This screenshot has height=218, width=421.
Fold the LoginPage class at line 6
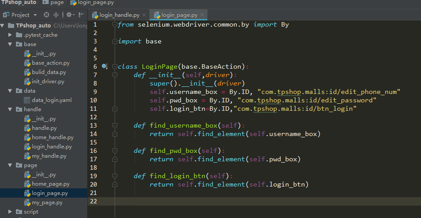tap(115, 66)
